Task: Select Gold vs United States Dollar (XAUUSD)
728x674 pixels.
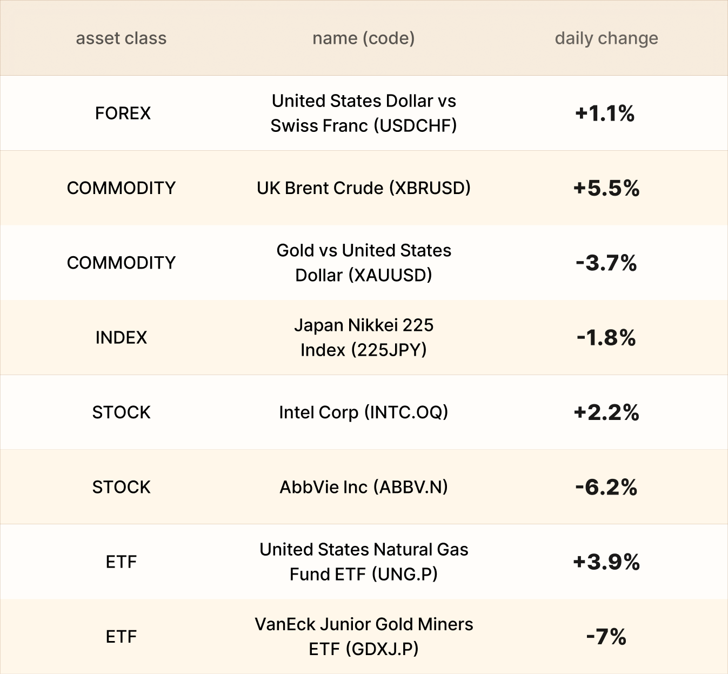Action: tap(363, 263)
